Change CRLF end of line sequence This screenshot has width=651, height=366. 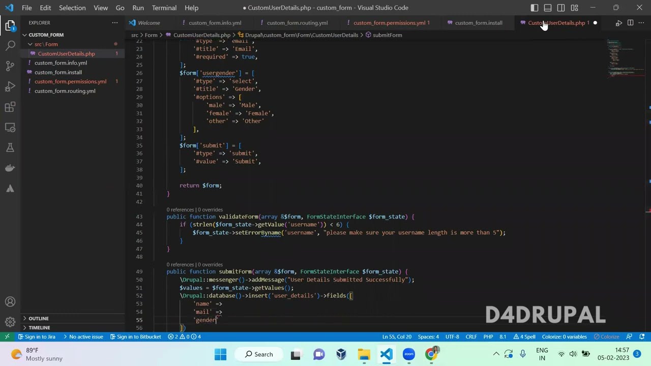click(x=471, y=337)
